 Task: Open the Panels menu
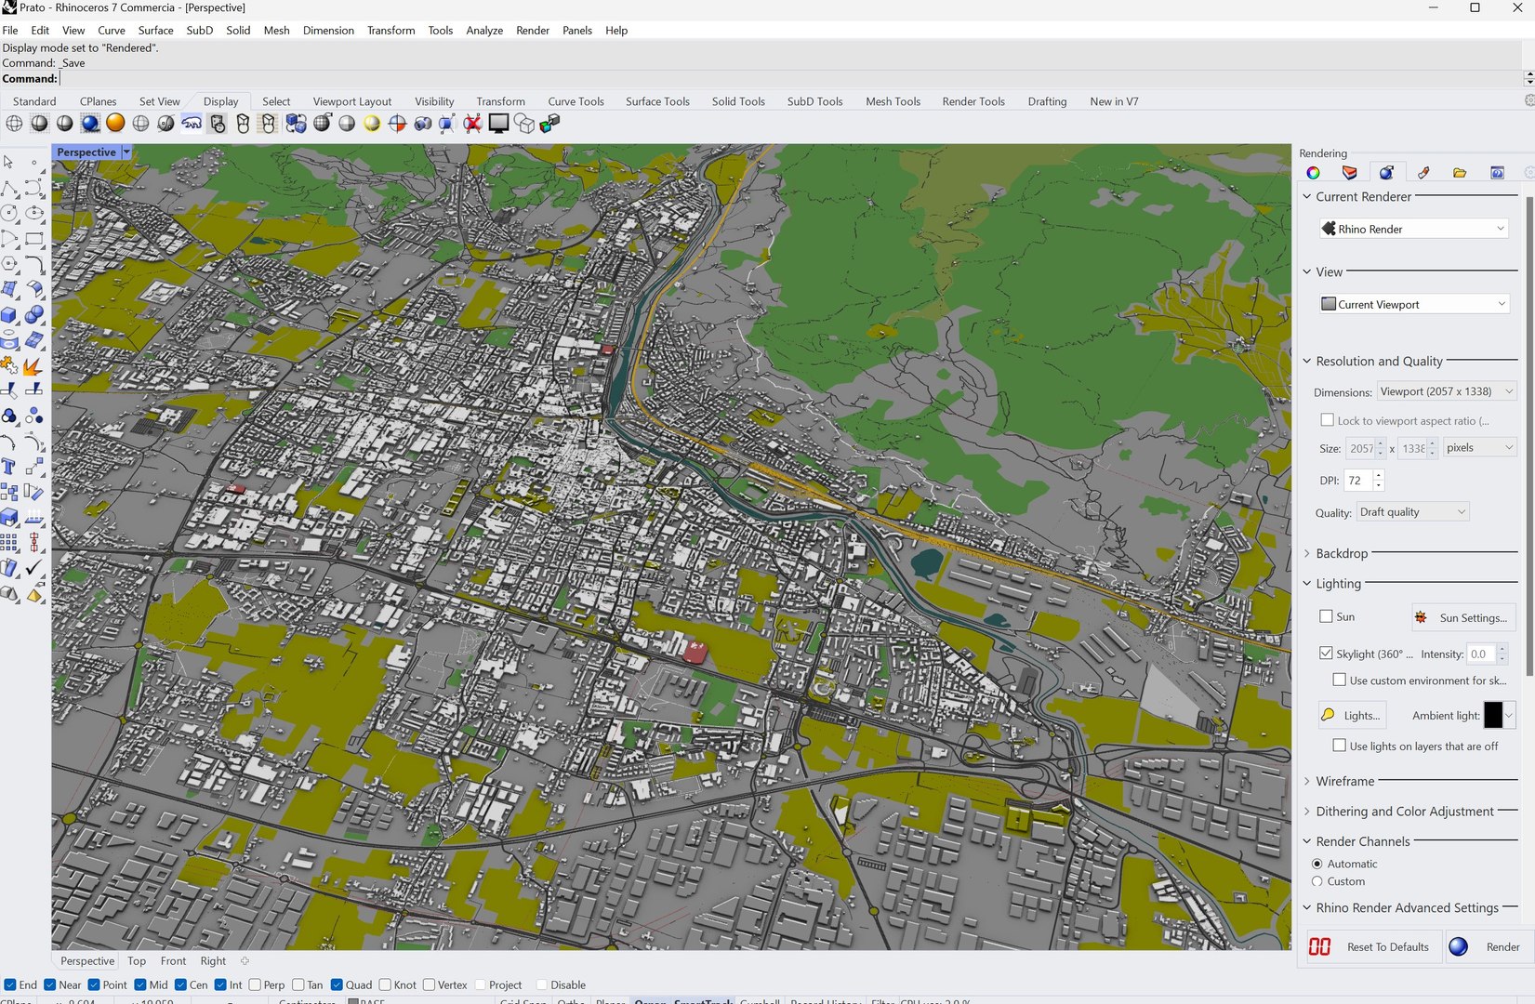point(577,30)
